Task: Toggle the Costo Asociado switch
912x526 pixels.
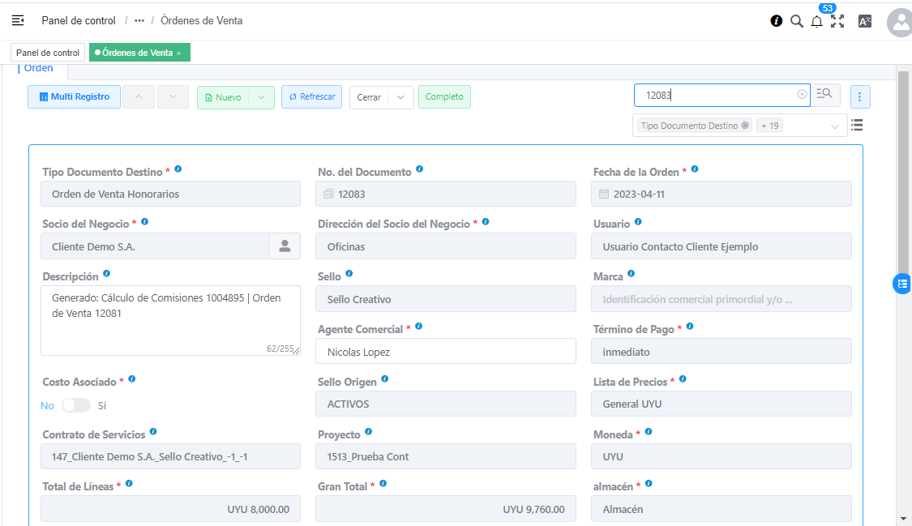Action: point(75,405)
